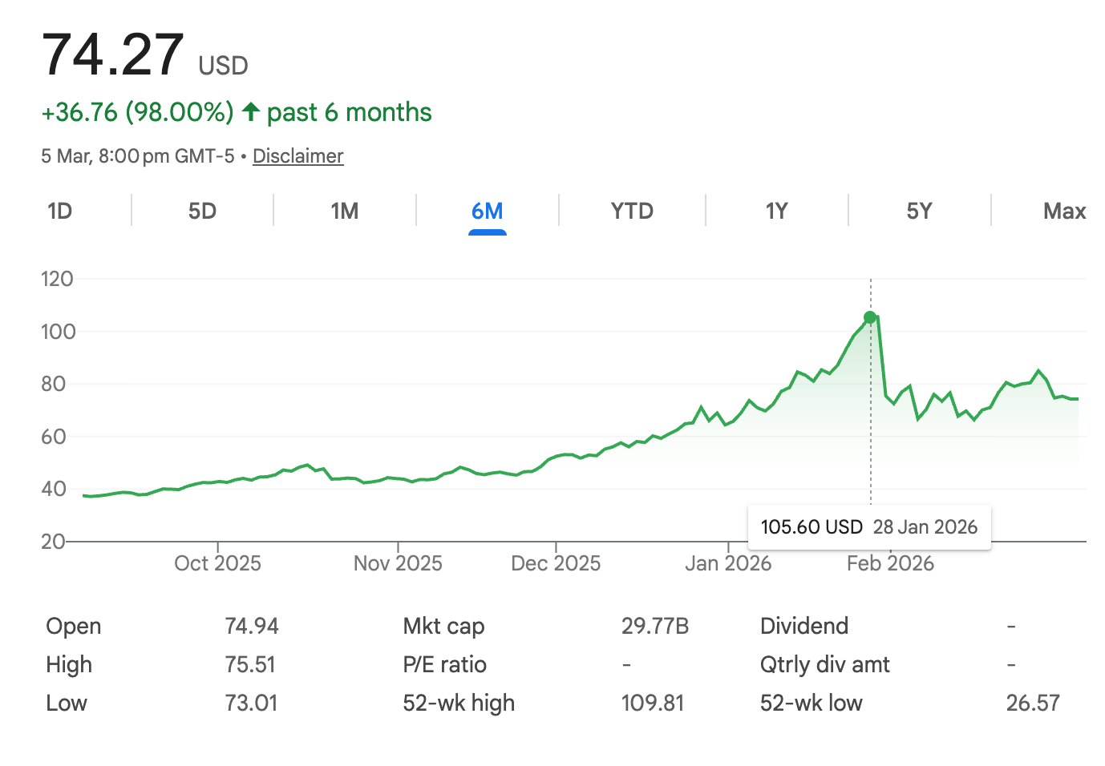The width and height of the screenshot is (1105, 766).
Task: Click the +36.76 (98.00%) change text
Action: [137, 112]
